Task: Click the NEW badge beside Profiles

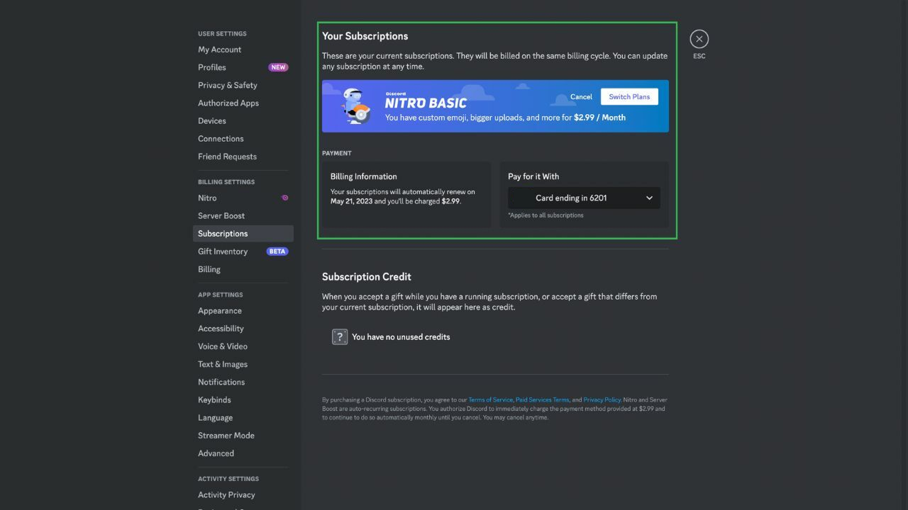Action: (278, 67)
